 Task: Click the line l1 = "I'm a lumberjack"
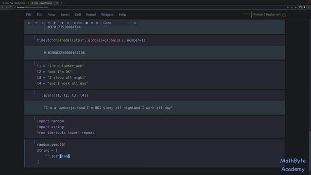(60, 66)
